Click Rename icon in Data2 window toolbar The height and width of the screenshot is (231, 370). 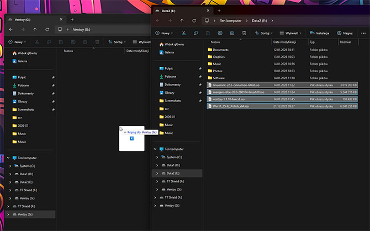[x=220, y=33]
